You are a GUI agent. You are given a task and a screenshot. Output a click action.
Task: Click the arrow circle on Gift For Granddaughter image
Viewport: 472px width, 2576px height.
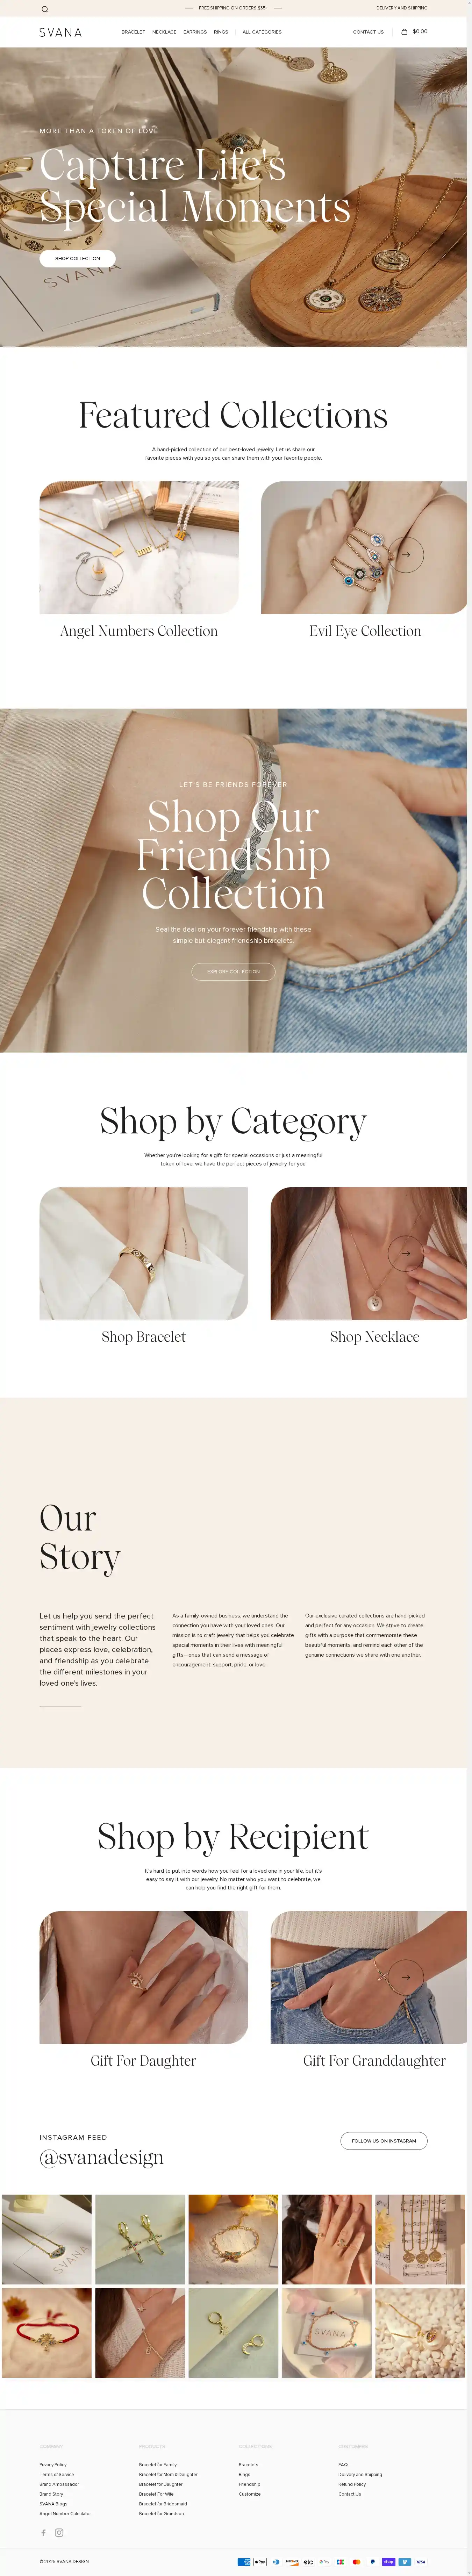405,1976
